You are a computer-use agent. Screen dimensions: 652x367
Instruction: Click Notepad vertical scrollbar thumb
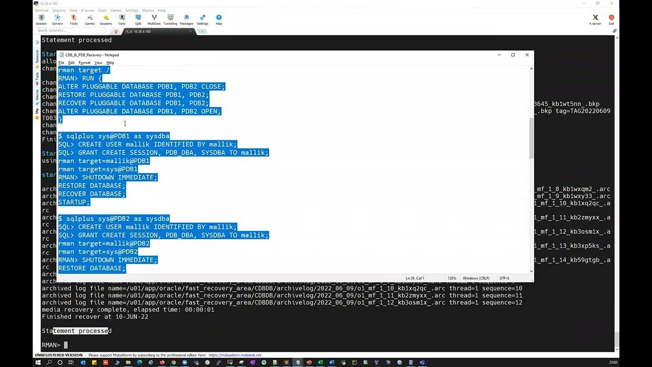coord(531,138)
